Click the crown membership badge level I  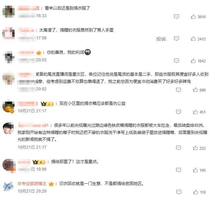tap(47, 104)
